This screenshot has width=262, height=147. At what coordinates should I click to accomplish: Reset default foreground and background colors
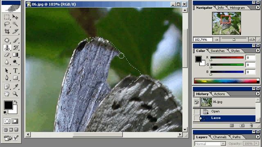click(x=5, y=113)
